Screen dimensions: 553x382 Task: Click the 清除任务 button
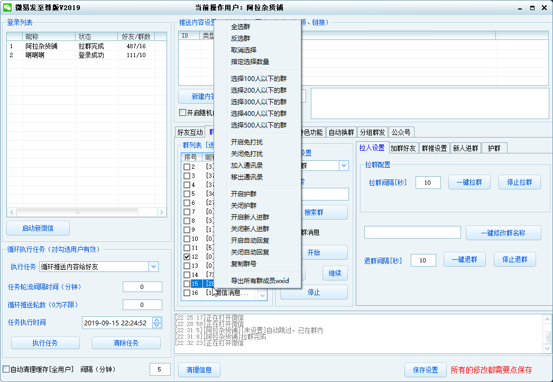126,343
